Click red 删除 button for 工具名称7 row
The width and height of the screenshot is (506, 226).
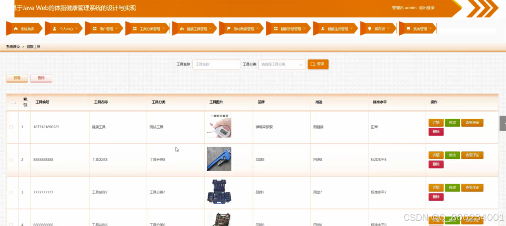(x=436, y=197)
